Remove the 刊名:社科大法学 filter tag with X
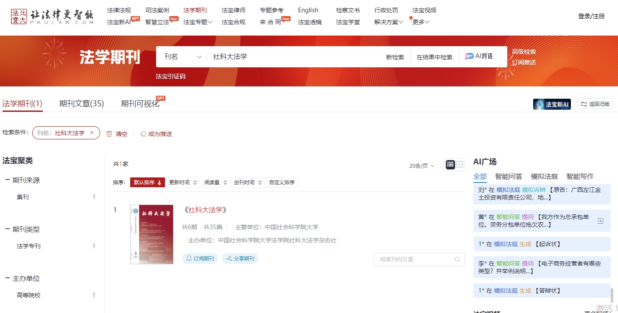 coord(92,133)
